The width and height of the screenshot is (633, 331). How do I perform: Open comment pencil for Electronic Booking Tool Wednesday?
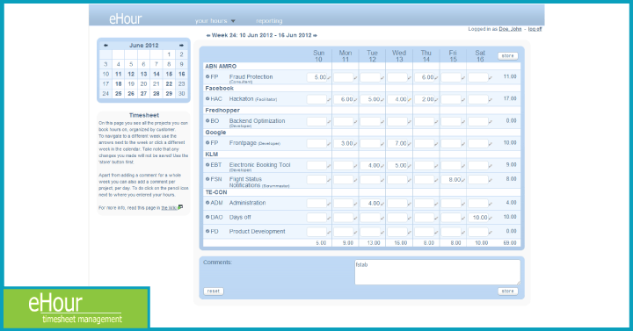click(410, 166)
